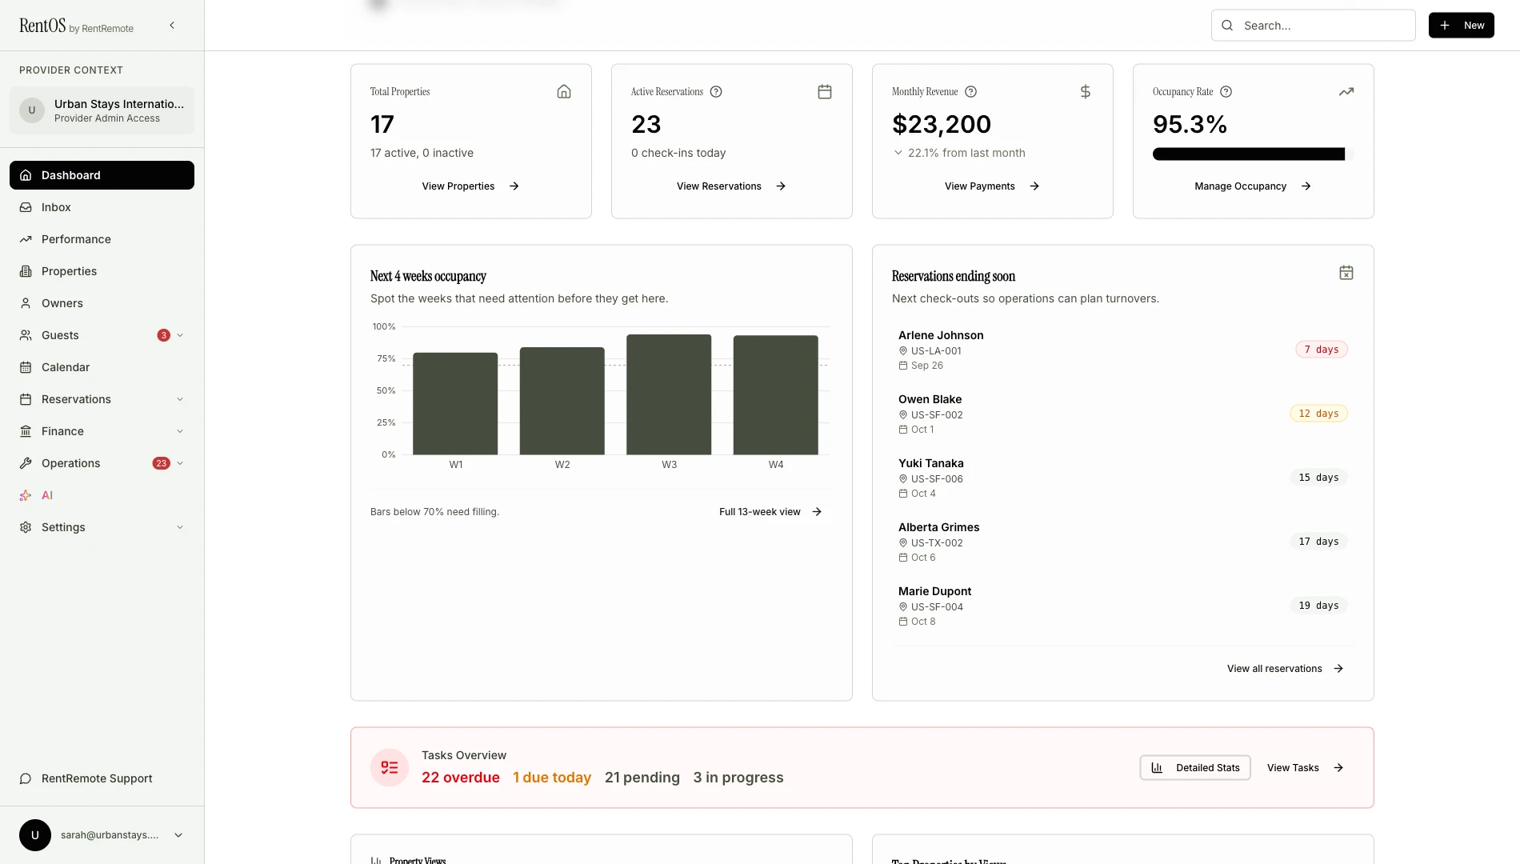Screen dimensions: 1520x864
Task: Follow the View Reservations link
Action: (x=731, y=186)
